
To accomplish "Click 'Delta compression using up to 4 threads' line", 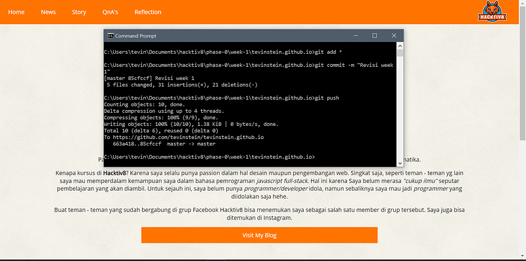I will (164, 111).
